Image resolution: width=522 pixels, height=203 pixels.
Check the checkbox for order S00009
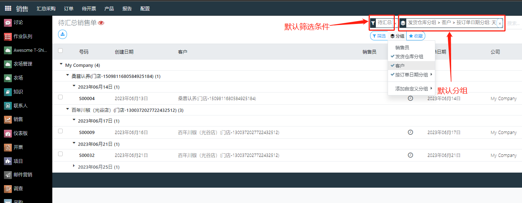(x=60, y=131)
